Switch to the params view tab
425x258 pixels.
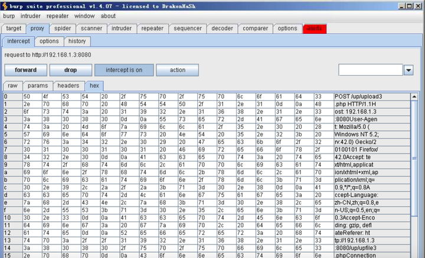coord(38,86)
